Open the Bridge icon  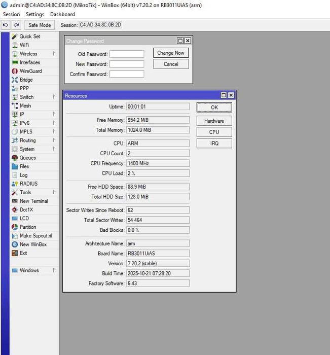pos(15,80)
